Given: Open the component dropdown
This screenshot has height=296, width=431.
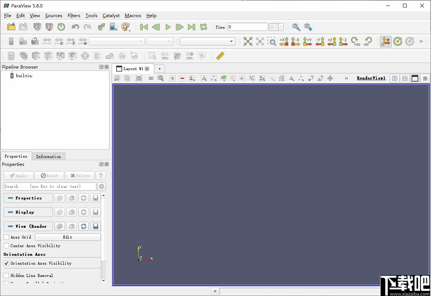Looking at the screenshot, I should click(x=160, y=41).
